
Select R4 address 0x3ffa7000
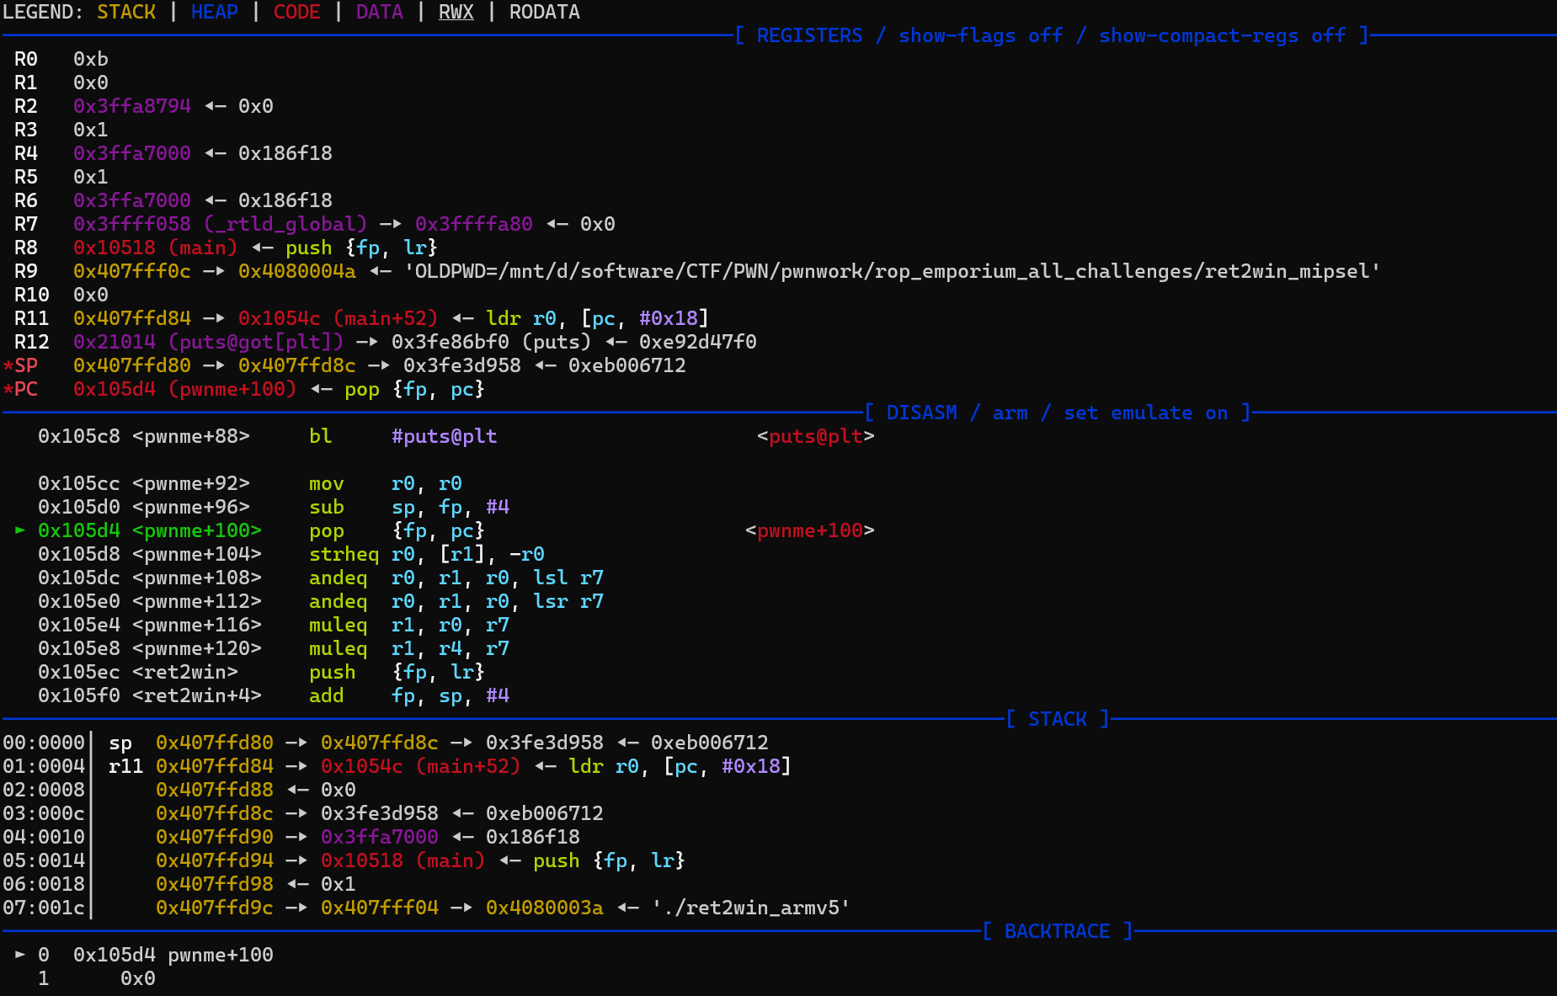(x=132, y=153)
